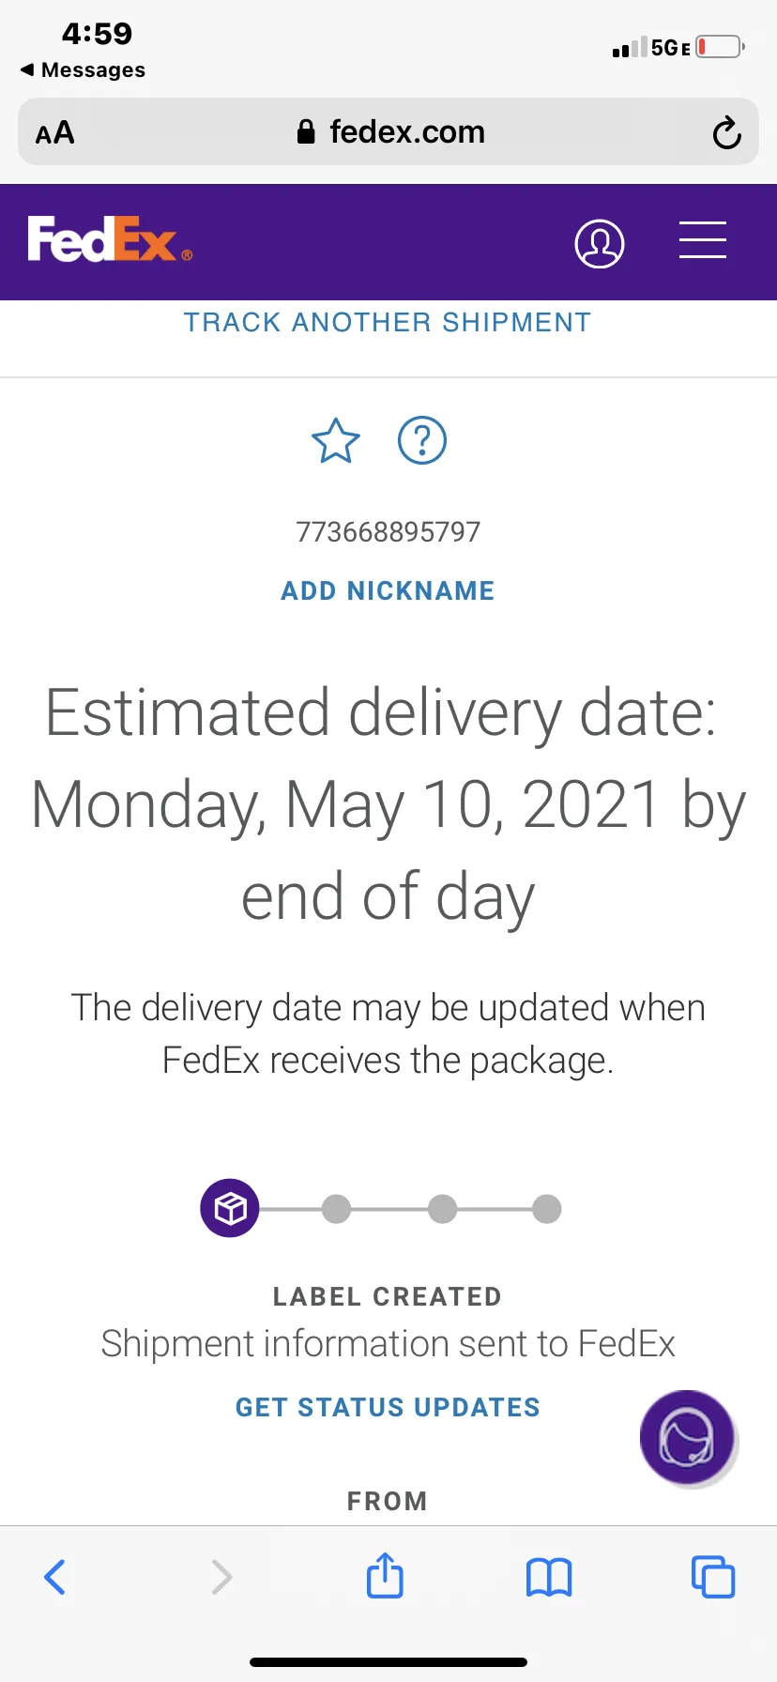Tap the fedex.com address bar
Screen dimensions: 777x1682
(388, 131)
